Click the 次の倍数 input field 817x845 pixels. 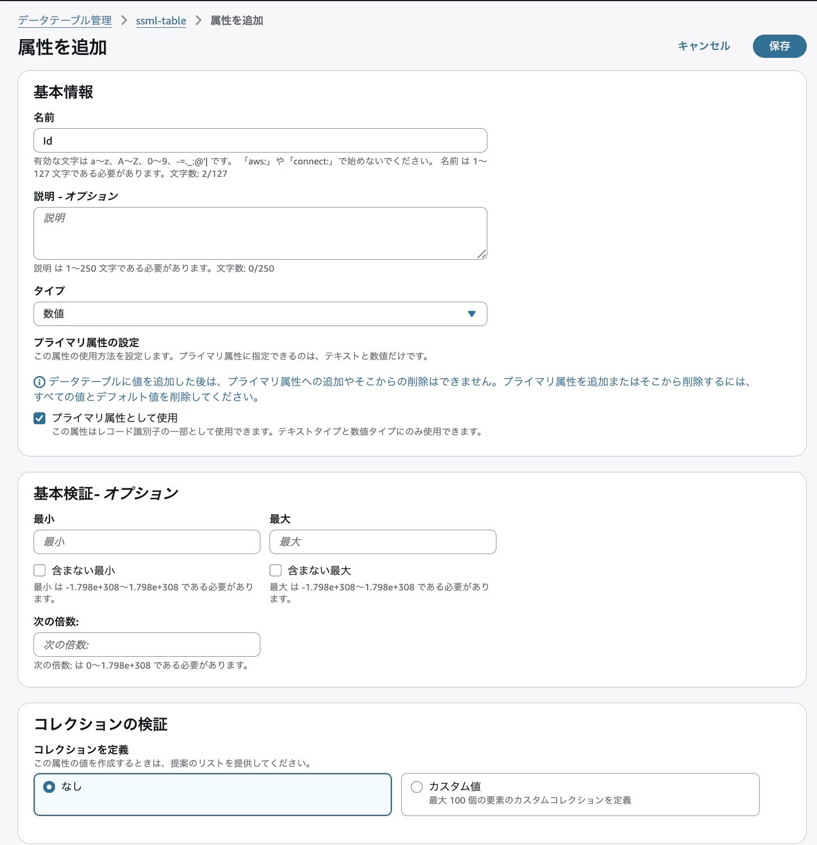point(147,644)
